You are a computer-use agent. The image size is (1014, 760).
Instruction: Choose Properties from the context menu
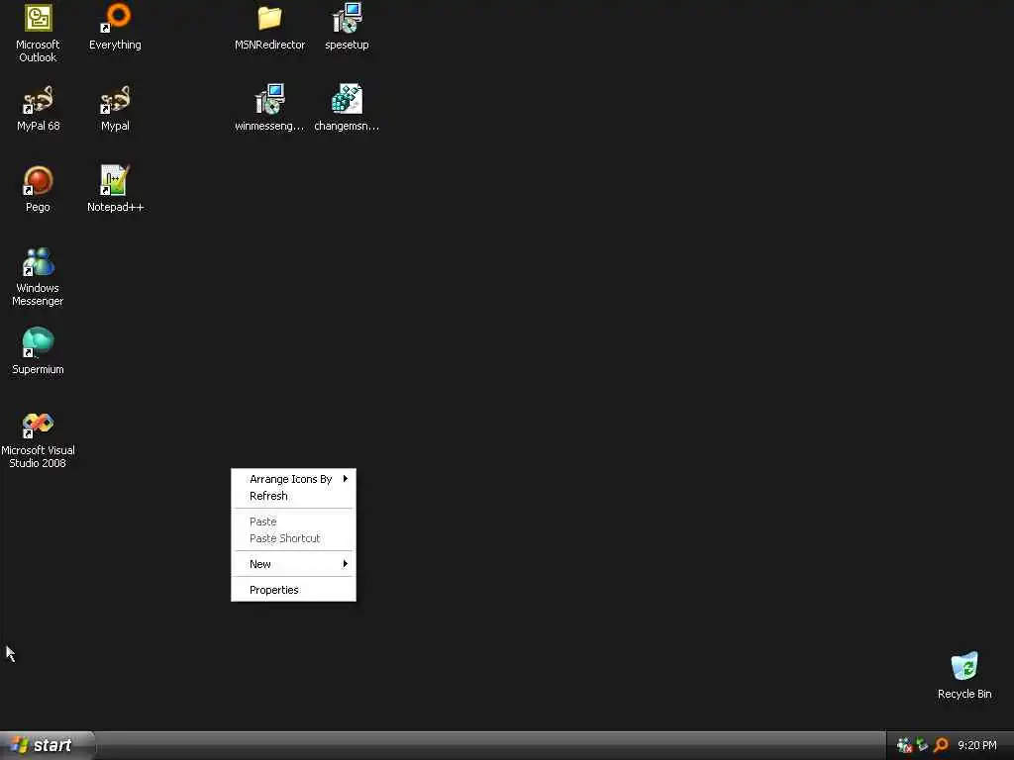point(293,590)
